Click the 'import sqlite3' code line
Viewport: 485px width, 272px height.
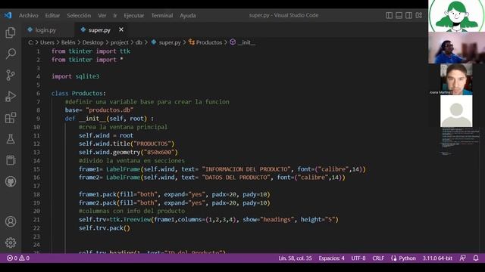click(75, 76)
